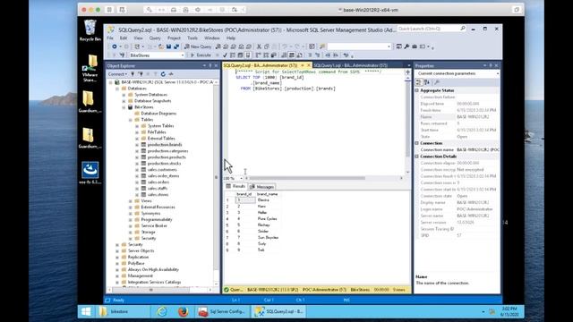Open the Edit menu
Screen dimensions: 573x322
point(124,38)
